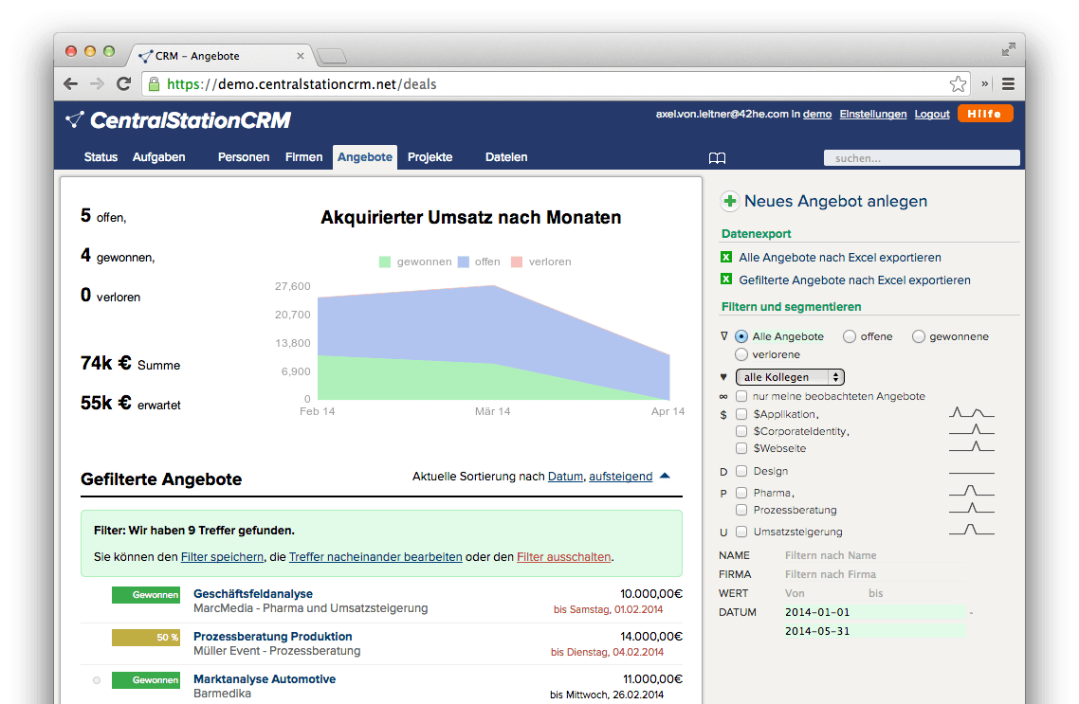Click Excel icon beside Alle Angebote export

(x=726, y=257)
